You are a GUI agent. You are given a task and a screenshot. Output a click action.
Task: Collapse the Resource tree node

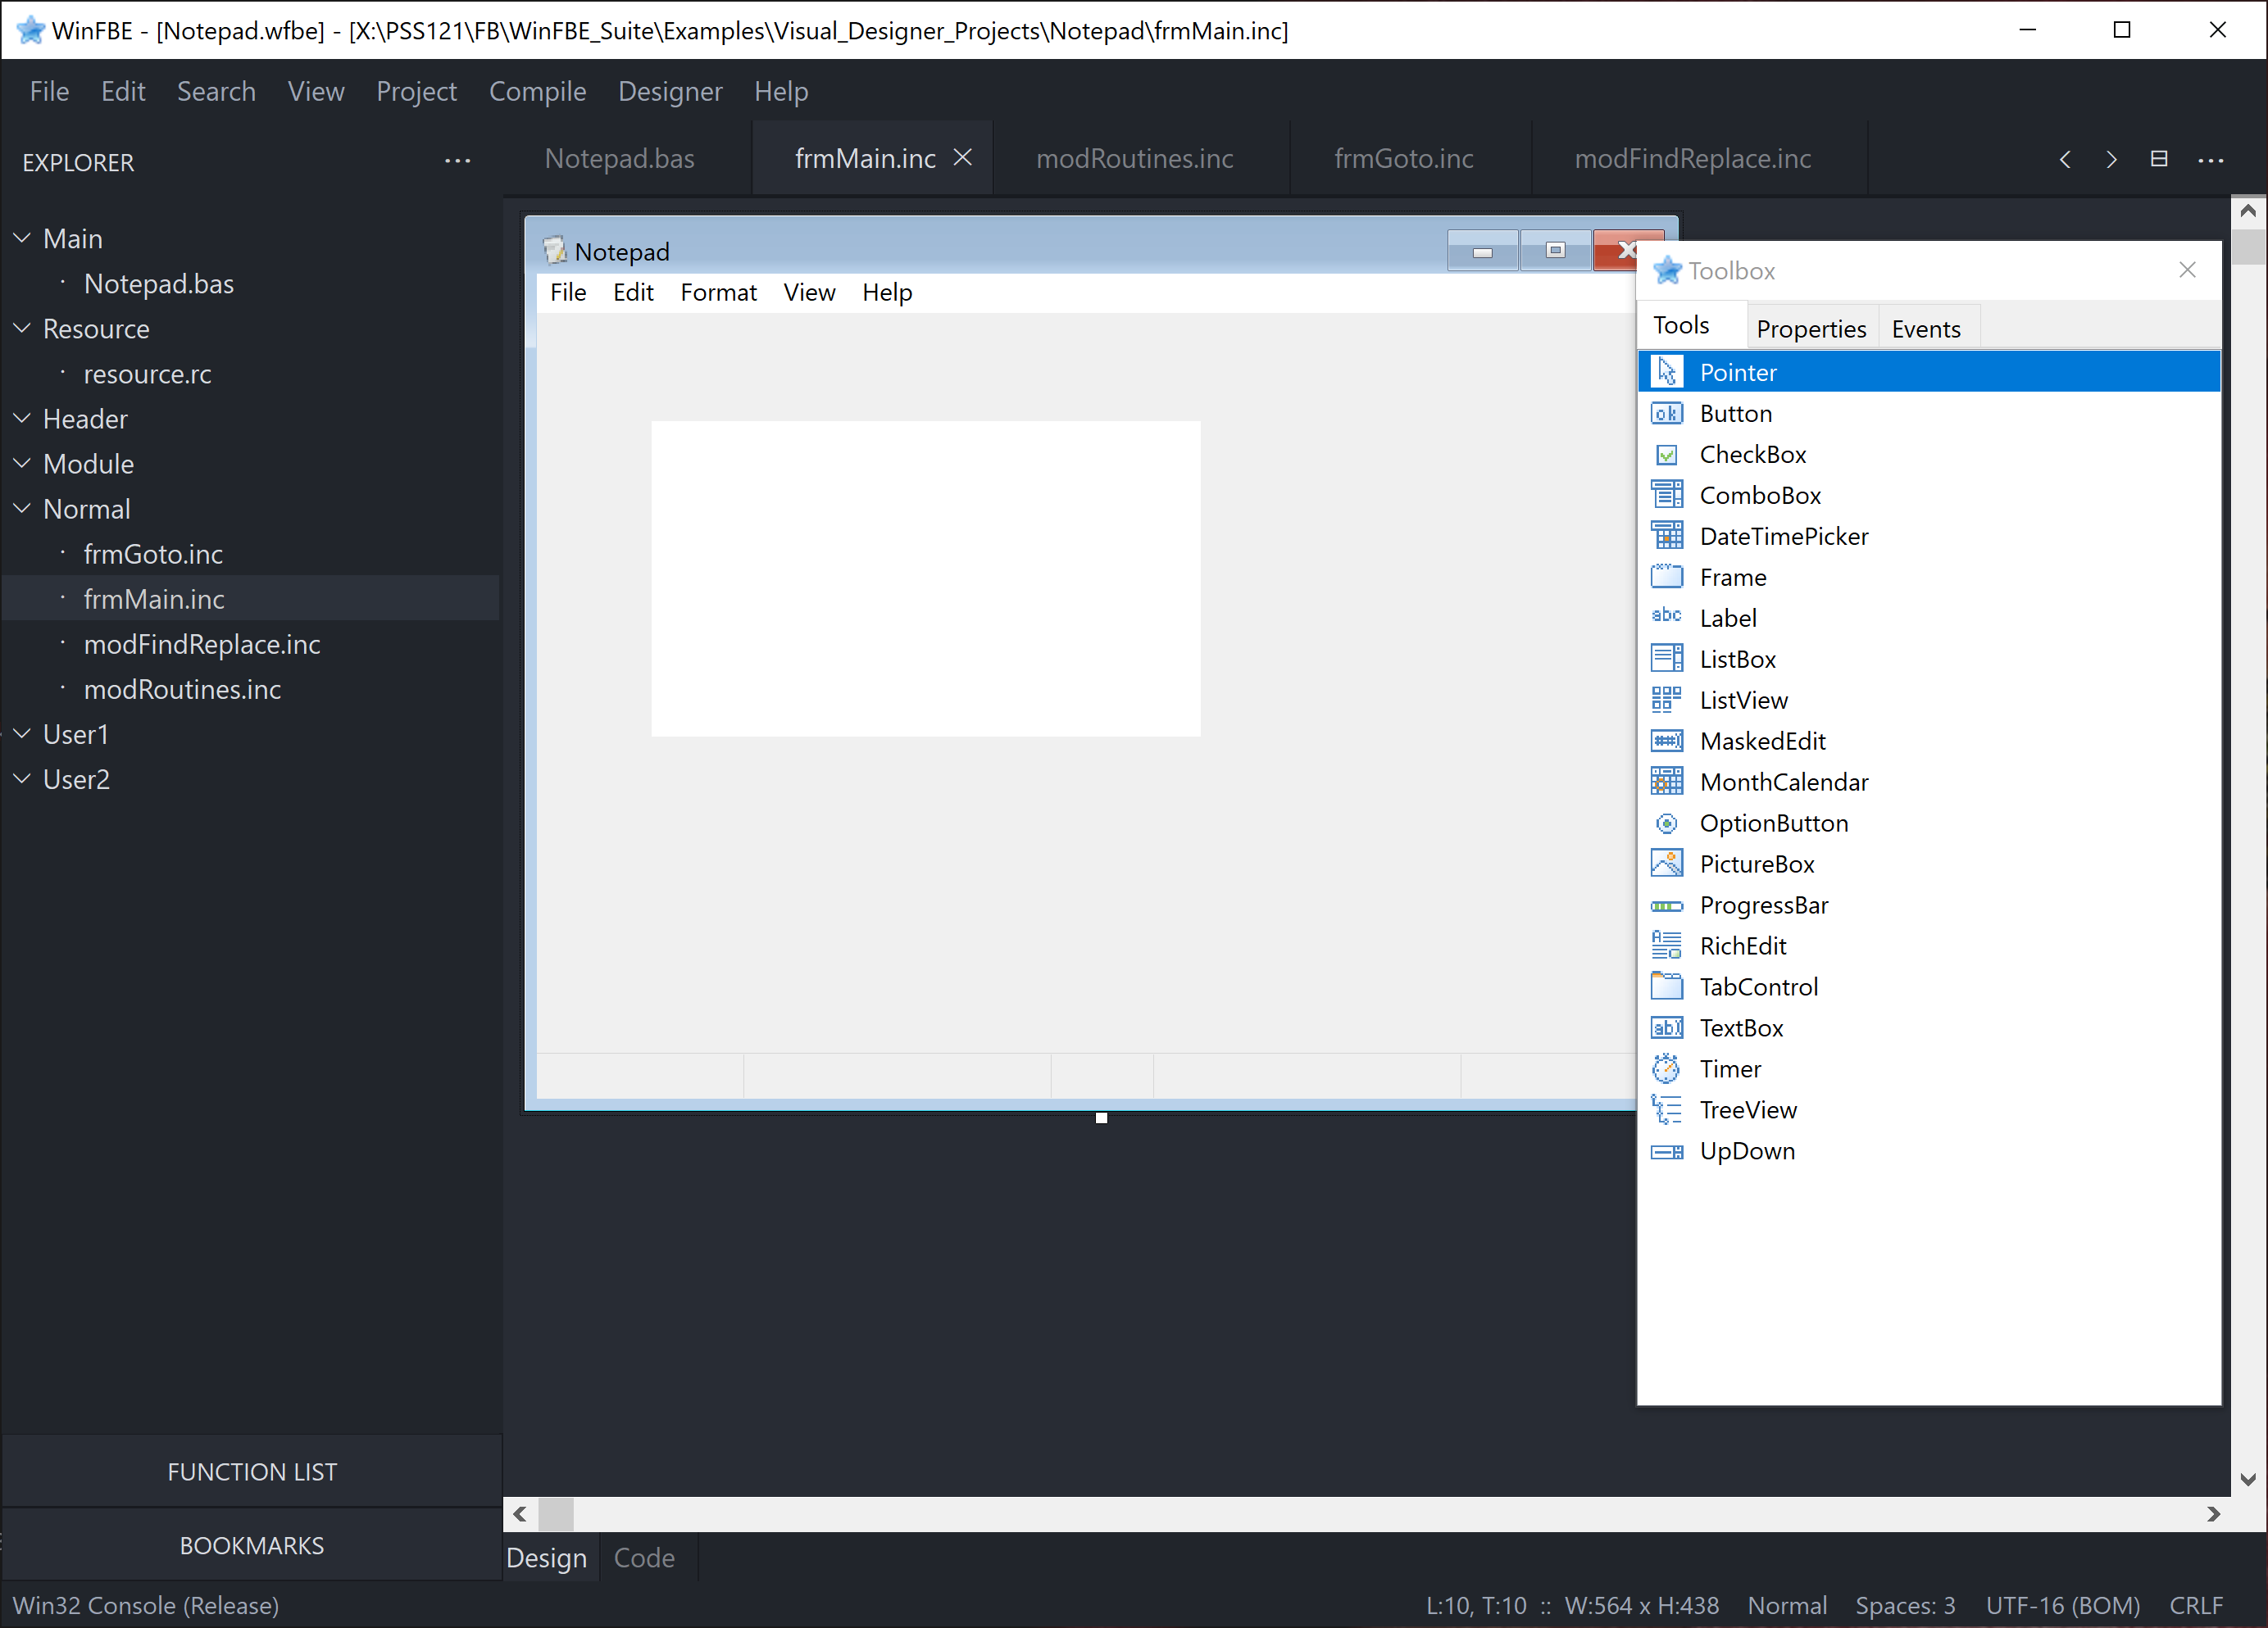[x=22, y=328]
